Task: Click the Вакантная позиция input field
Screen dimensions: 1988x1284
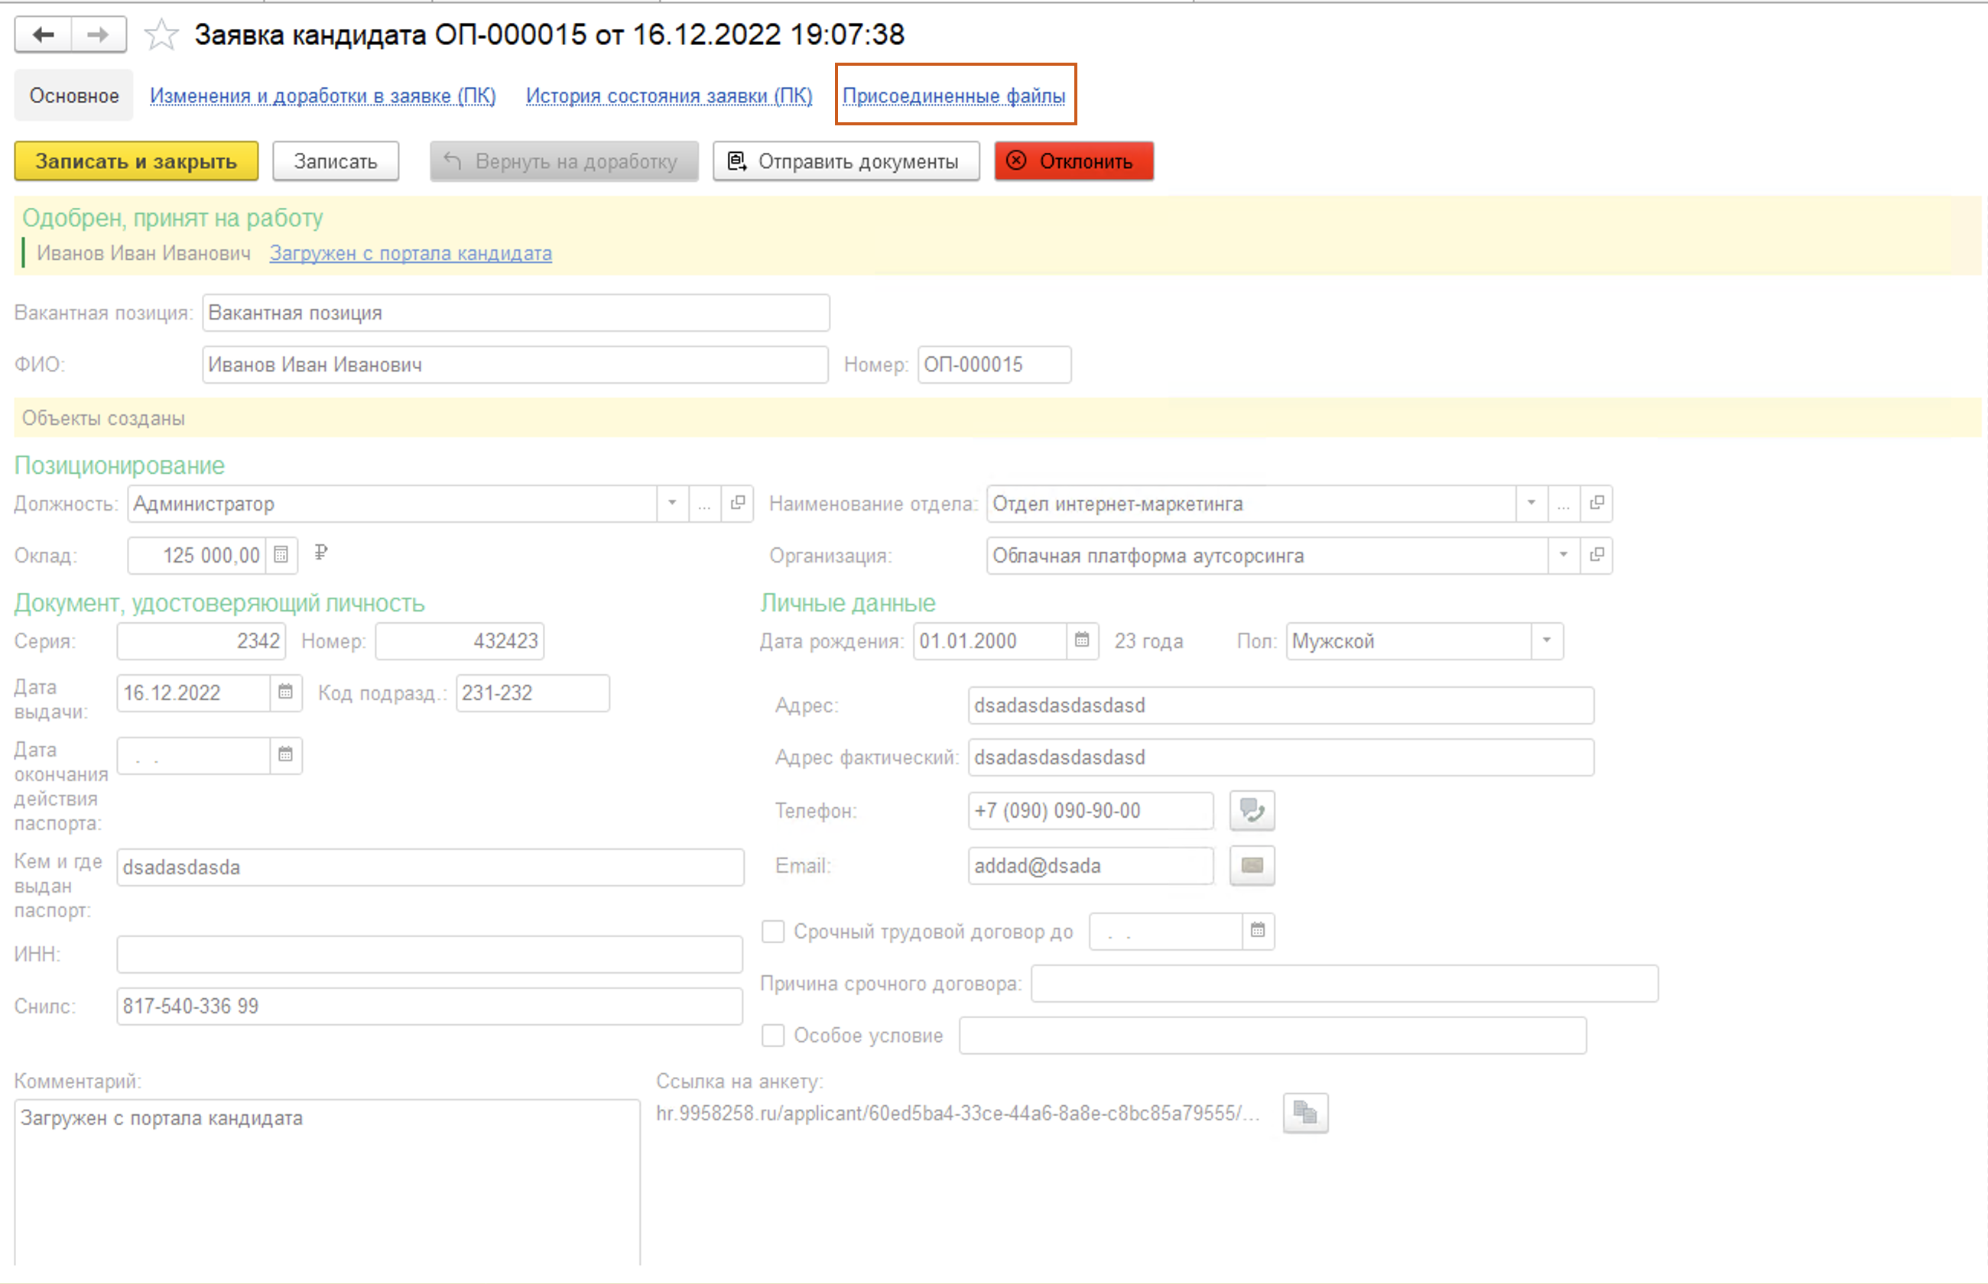Action: [x=515, y=313]
